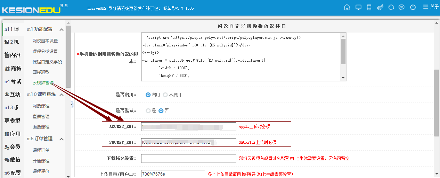Open the desktop monitor view icon

click(x=358, y=7)
